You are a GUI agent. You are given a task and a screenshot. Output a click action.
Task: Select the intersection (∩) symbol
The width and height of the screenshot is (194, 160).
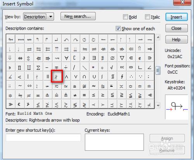click(x=84, y=77)
